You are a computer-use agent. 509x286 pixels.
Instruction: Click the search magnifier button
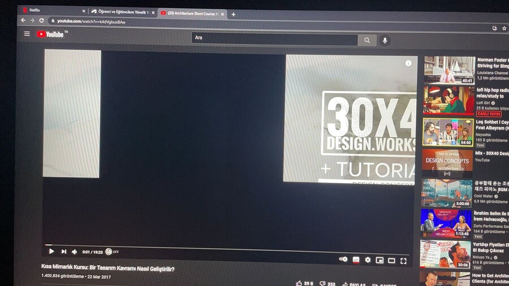click(x=367, y=40)
